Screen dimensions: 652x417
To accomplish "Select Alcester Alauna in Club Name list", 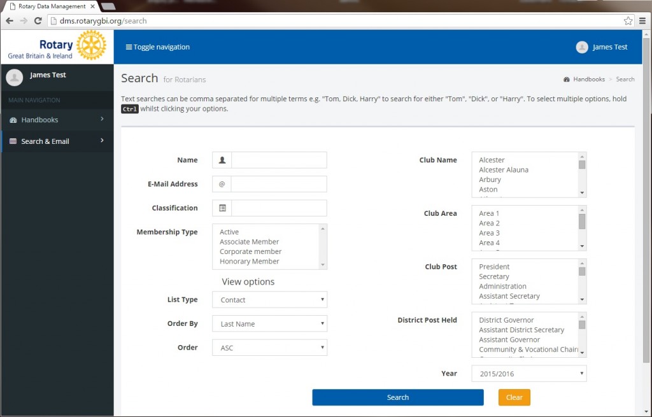I will click(x=504, y=169).
